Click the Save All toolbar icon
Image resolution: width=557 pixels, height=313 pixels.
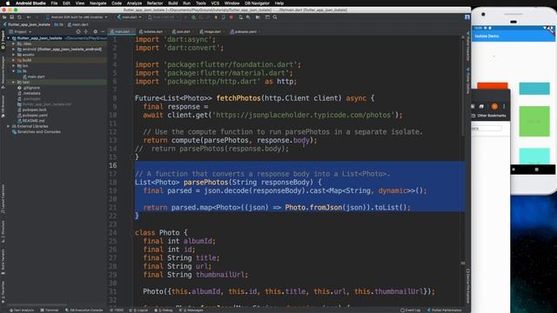11,17
